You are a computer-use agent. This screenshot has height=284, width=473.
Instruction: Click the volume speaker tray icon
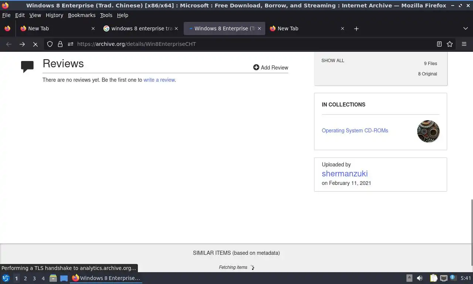pyautogui.click(x=420, y=278)
